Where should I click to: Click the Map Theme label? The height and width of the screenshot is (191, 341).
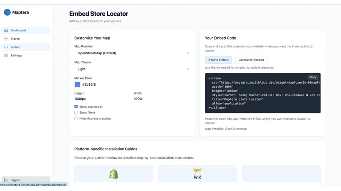pyautogui.click(x=82, y=62)
